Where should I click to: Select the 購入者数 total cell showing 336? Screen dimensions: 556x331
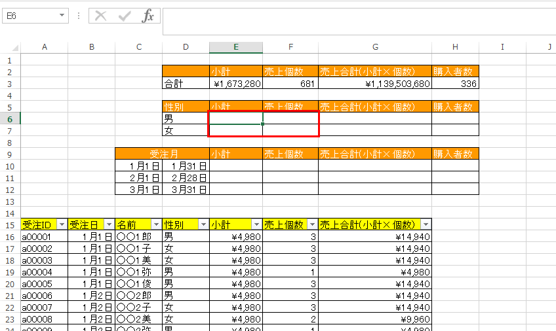pyautogui.click(x=455, y=84)
